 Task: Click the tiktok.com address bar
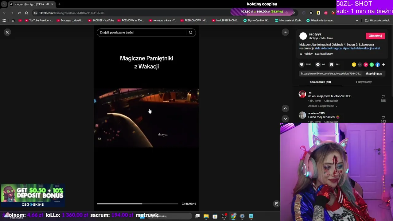[x=132, y=13]
